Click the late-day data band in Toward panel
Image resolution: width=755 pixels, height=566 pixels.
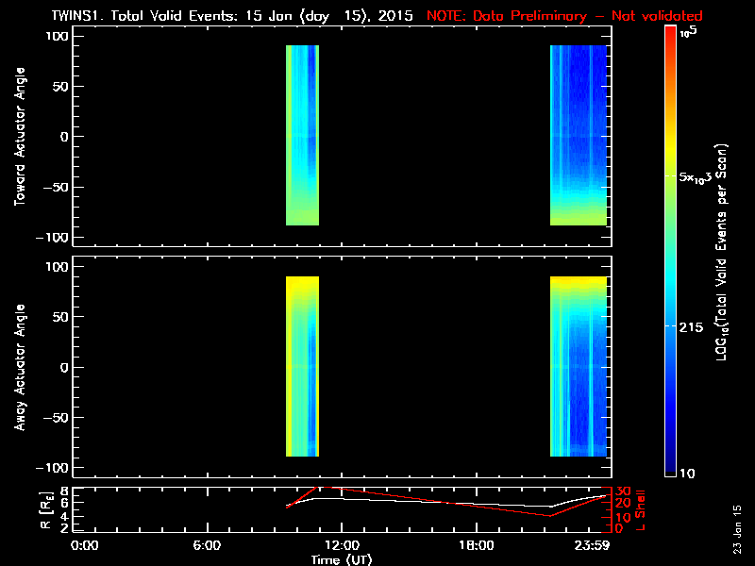(x=578, y=135)
